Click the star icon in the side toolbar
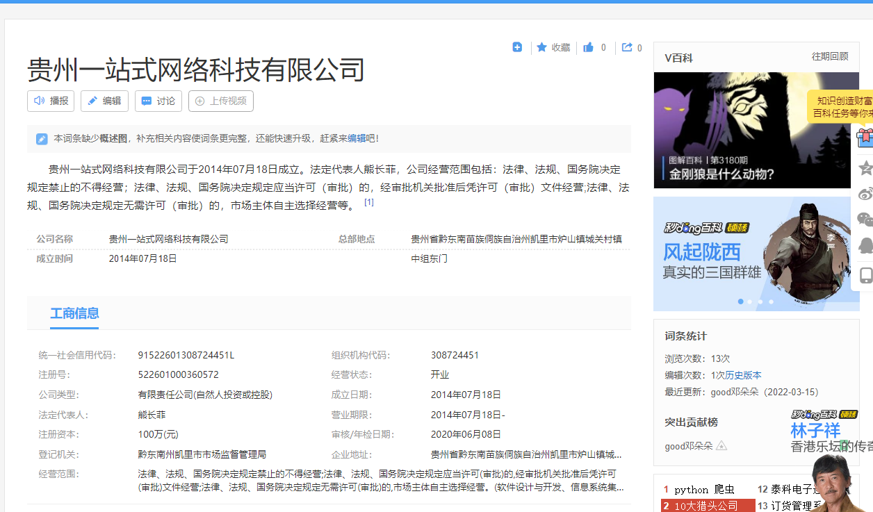873x512 pixels. tap(866, 167)
